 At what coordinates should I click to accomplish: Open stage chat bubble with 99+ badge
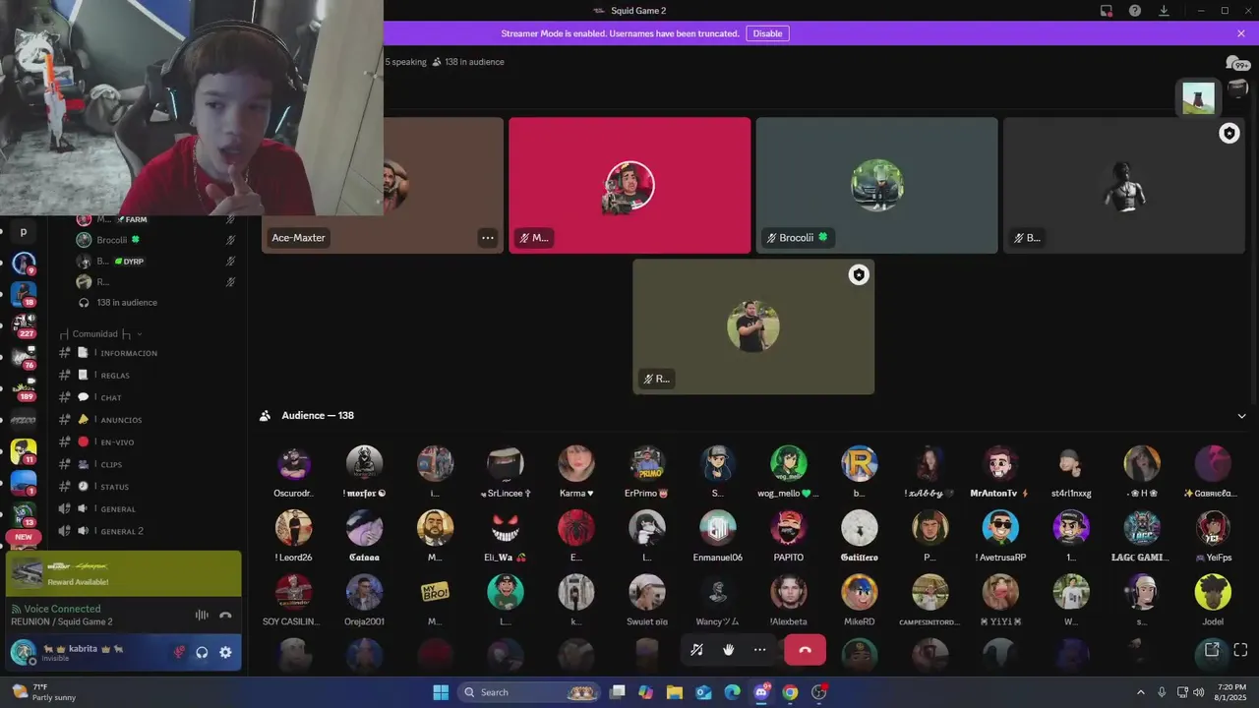[1236, 63]
